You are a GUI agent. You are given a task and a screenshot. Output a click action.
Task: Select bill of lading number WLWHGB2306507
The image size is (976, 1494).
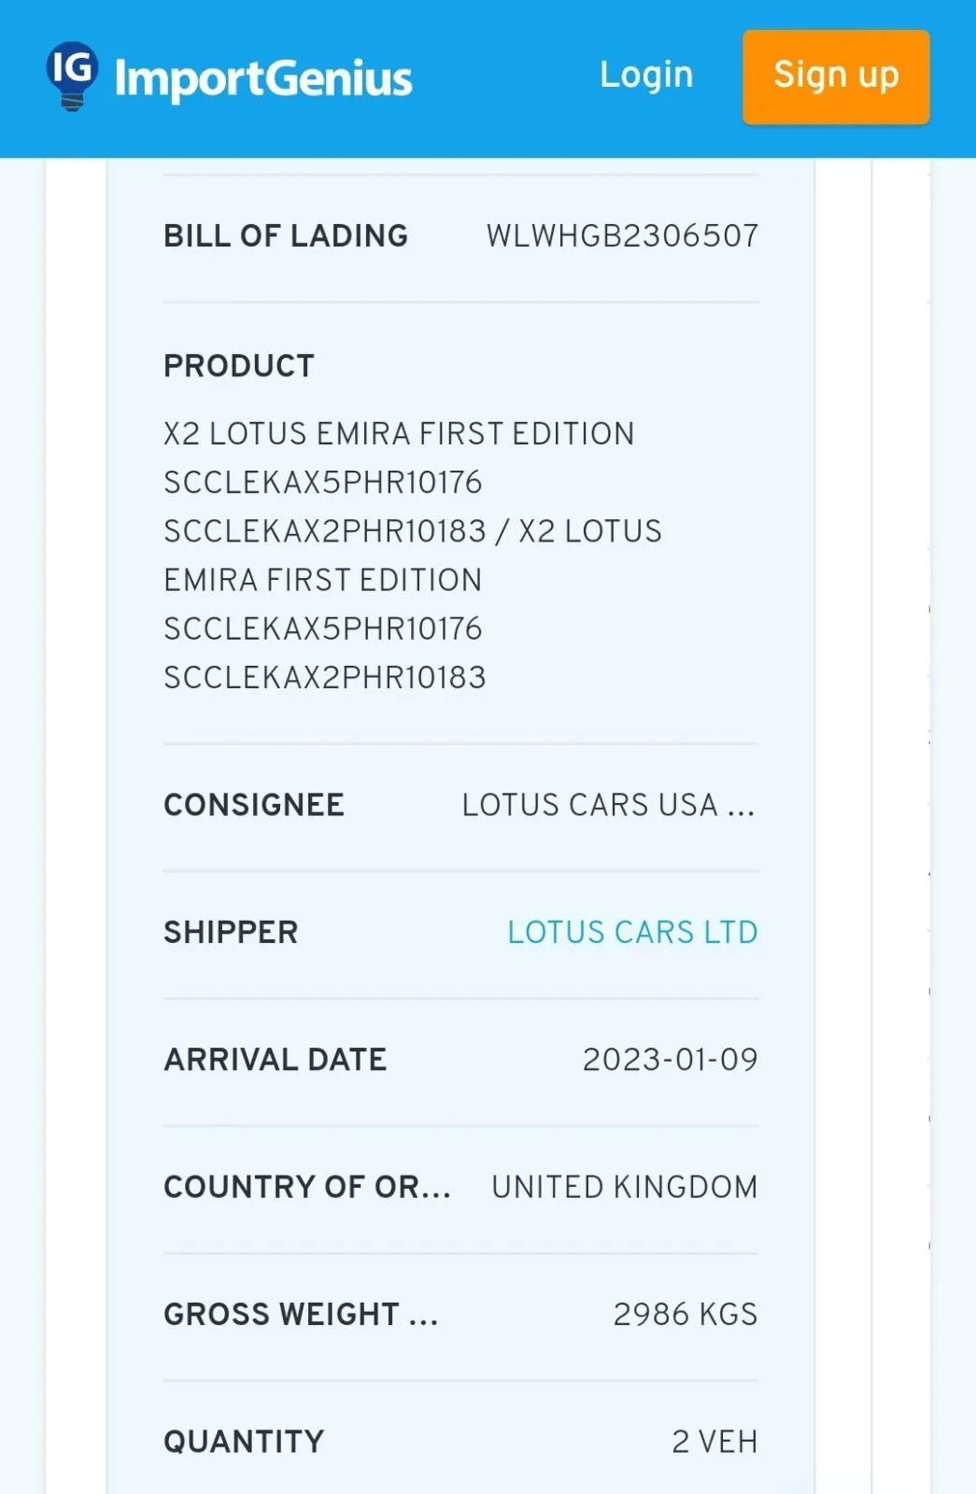pyautogui.click(x=622, y=236)
